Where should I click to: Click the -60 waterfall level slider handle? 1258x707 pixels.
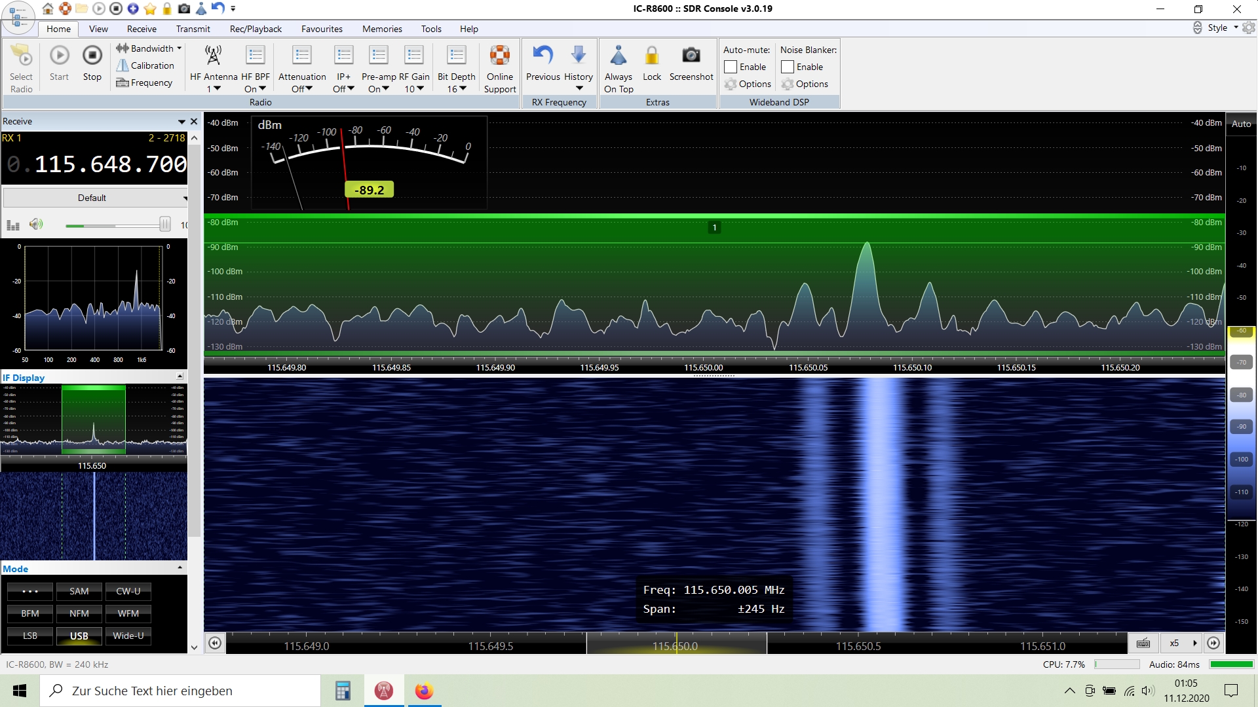click(x=1242, y=331)
